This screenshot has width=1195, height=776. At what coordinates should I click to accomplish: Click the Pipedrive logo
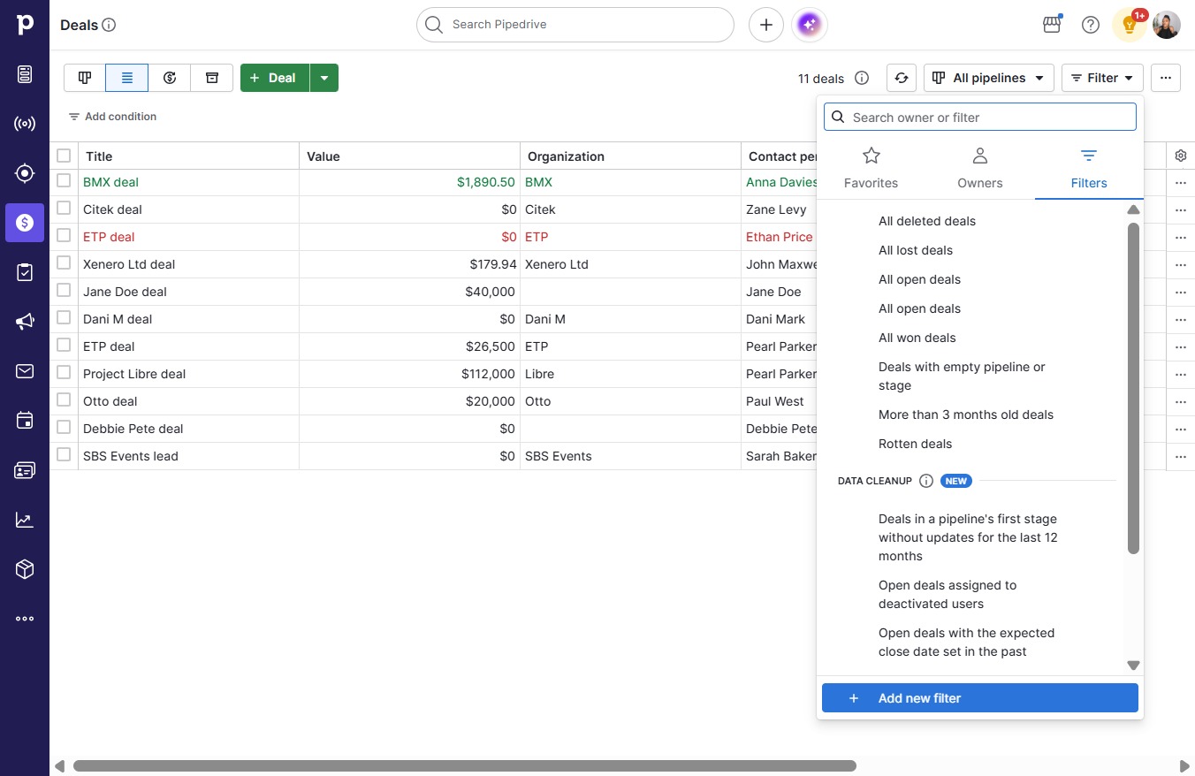tap(25, 25)
